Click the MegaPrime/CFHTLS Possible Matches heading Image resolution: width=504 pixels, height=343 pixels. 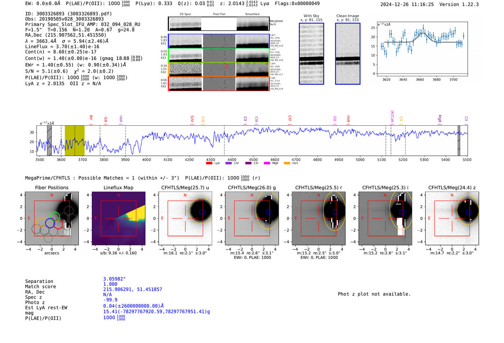coord(102,178)
